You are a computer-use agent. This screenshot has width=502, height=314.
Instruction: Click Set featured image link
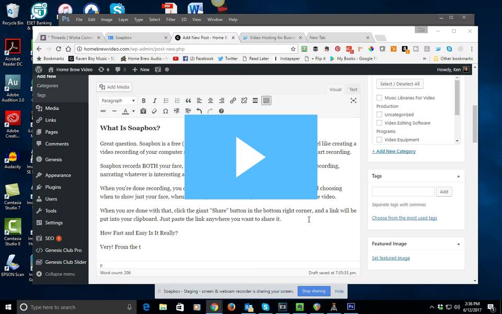click(391, 258)
